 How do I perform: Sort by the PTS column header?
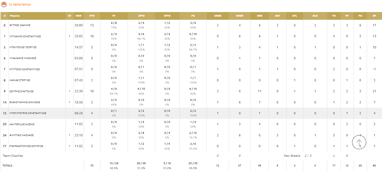tap(92, 16)
